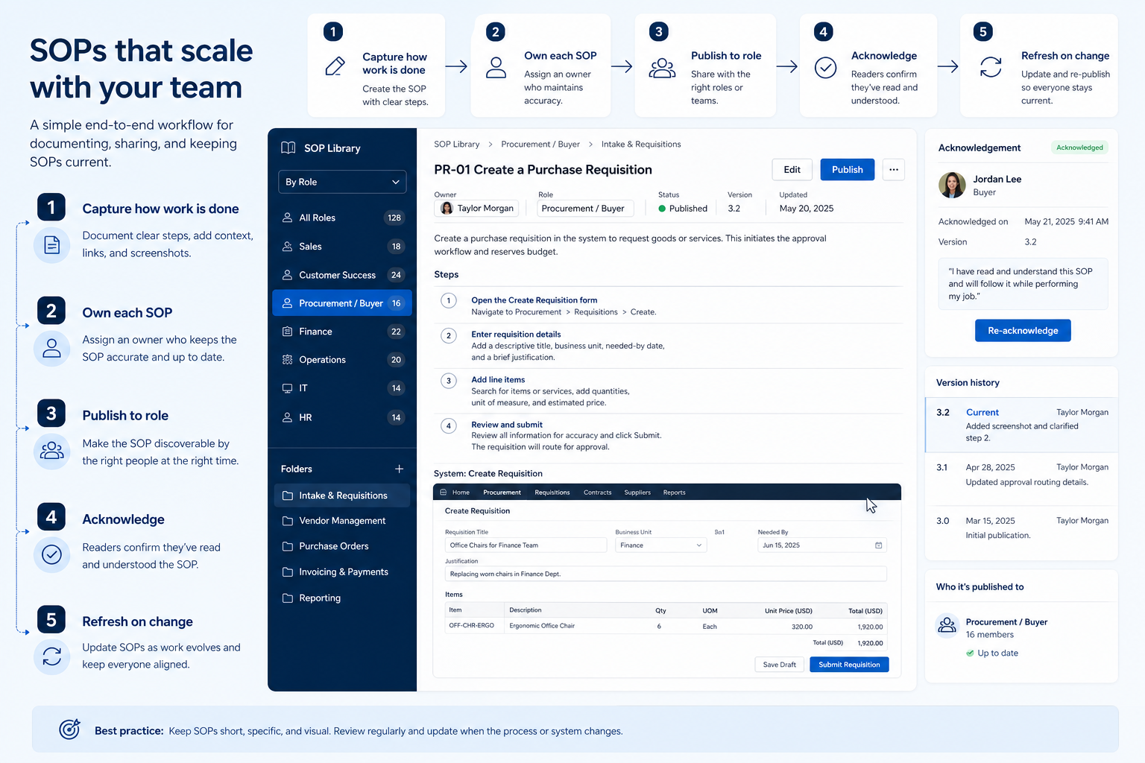Go to SOP Library breadcrumb link
This screenshot has height=763, width=1145.
[456, 145]
